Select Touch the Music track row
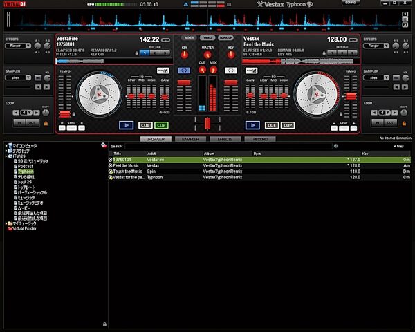The image size is (415, 332). tap(259, 172)
